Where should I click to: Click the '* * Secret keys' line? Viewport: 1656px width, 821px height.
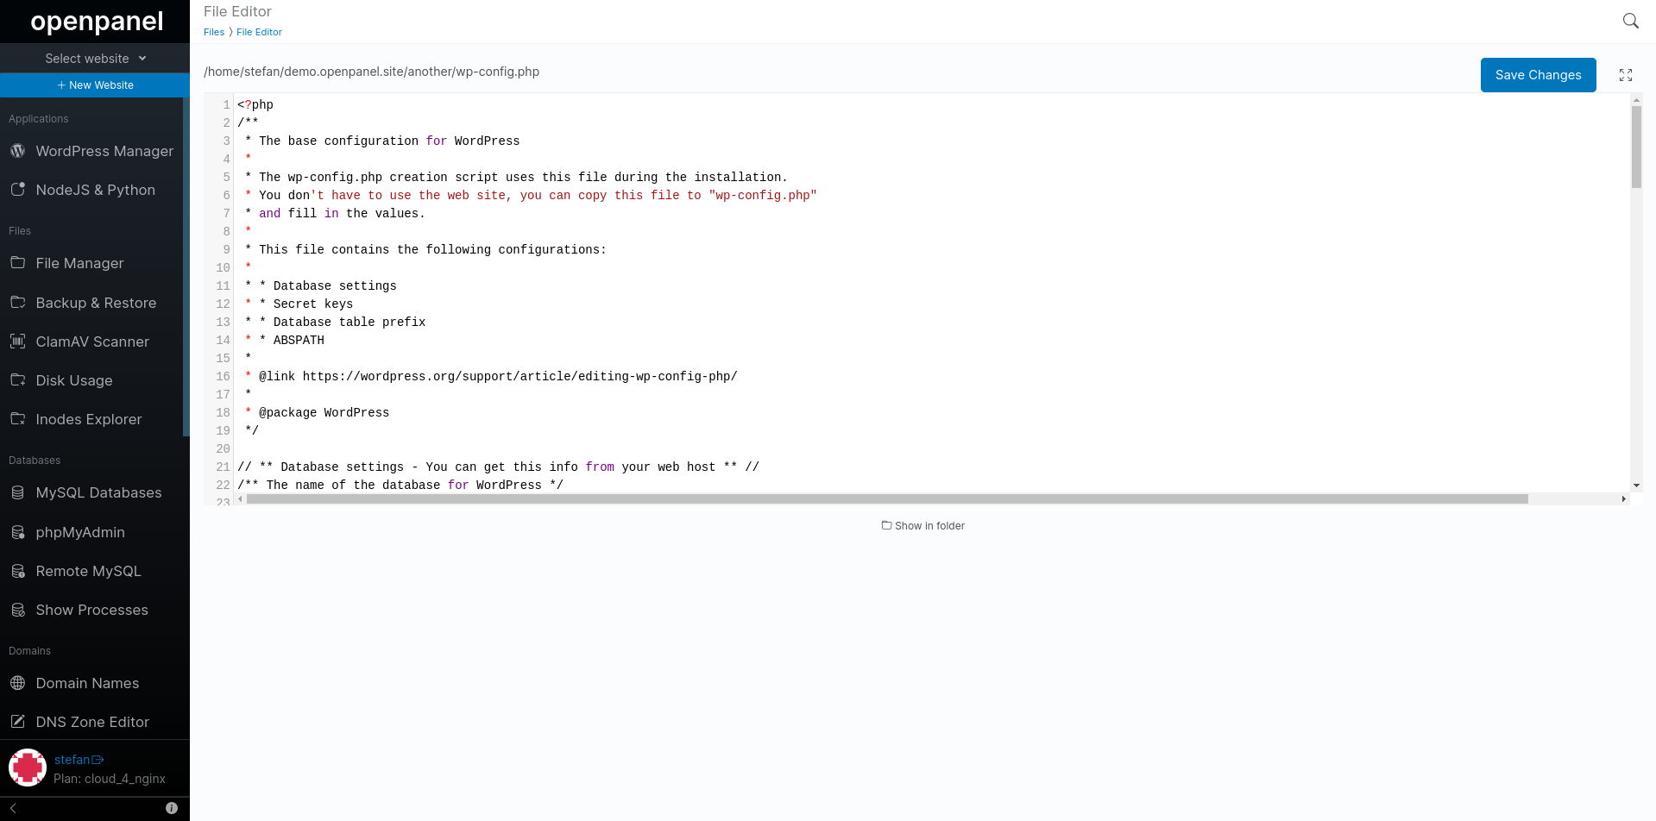tap(299, 304)
